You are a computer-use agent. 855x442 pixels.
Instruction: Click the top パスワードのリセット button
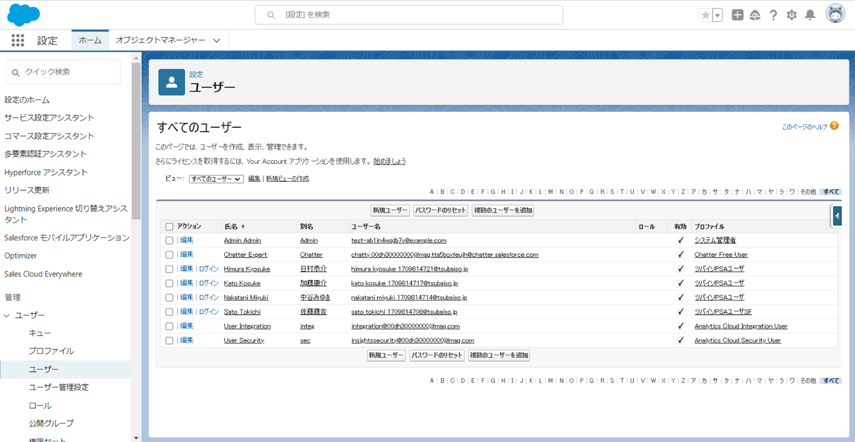point(440,210)
